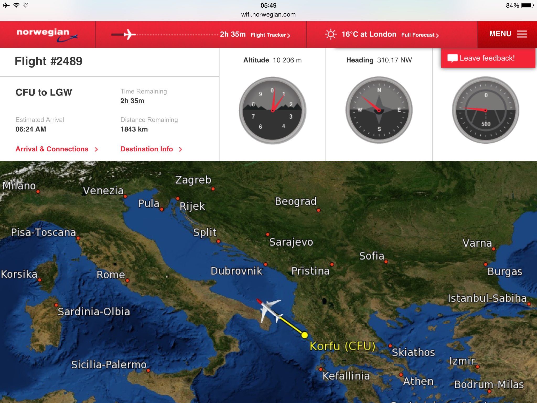Click the Rome city marker on map
Screen dimensions: 537x403
coord(127,280)
